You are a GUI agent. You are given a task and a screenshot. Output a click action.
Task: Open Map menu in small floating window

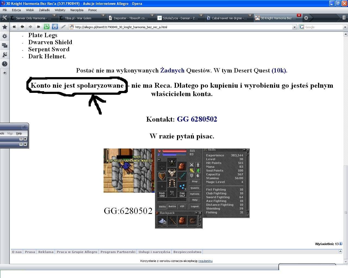coord(10,133)
